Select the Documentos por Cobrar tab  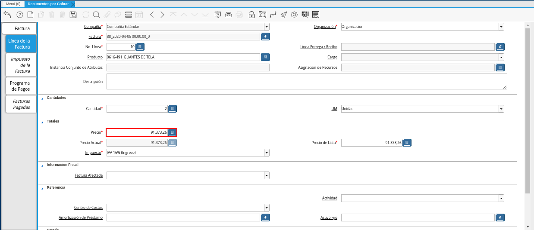tap(48, 4)
